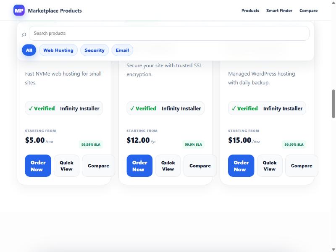Order Now for the $12.00/yr SSL product

tap(139, 165)
